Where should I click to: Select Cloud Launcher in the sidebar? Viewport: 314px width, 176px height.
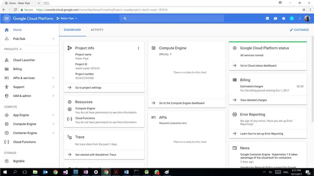(24, 60)
